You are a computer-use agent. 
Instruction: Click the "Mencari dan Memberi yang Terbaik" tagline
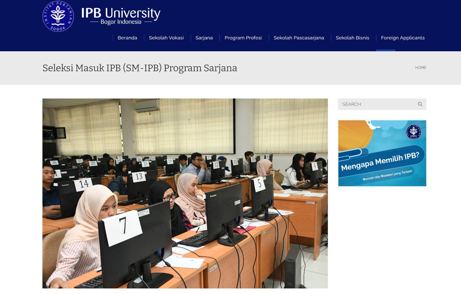click(x=387, y=175)
